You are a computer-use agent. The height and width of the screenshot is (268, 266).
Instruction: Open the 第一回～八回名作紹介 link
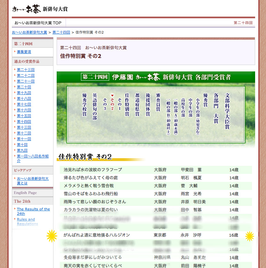pyautogui.click(x=33, y=158)
